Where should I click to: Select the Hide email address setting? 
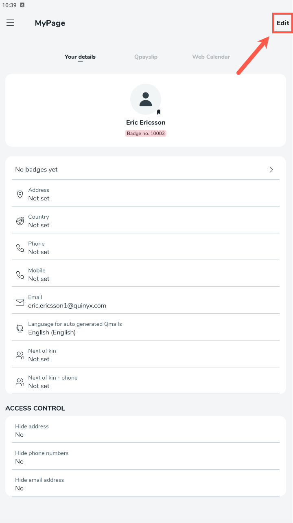pos(146,484)
